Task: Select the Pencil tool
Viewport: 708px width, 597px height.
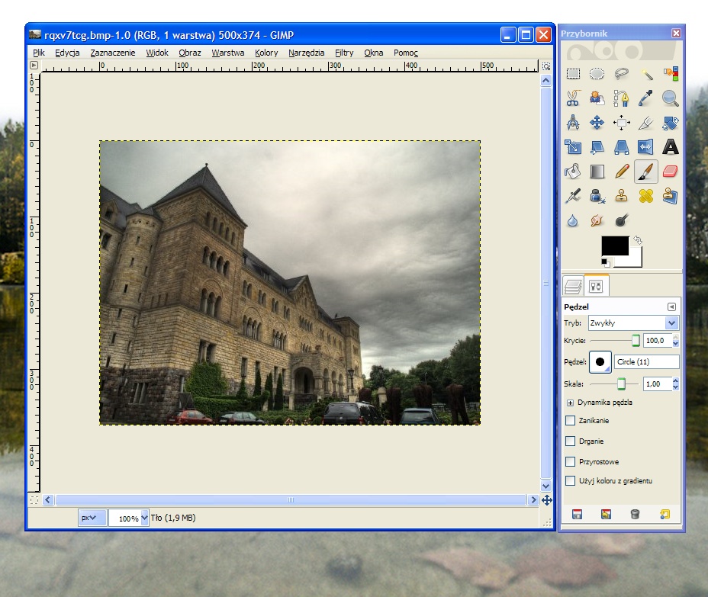Action: [622, 172]
